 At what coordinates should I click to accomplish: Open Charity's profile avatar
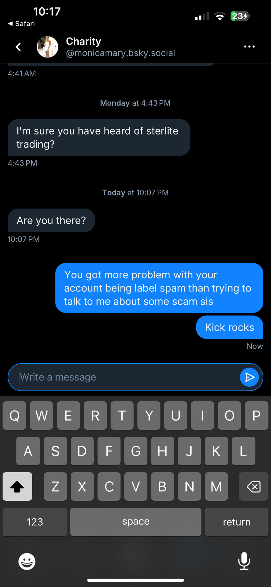point(48,47)
